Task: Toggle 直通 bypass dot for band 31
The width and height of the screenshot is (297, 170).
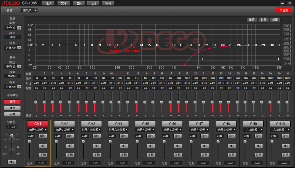Action: click(x=288, y=116)
